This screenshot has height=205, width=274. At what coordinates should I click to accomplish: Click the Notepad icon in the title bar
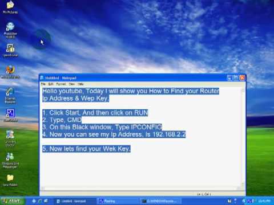[42, 78]
